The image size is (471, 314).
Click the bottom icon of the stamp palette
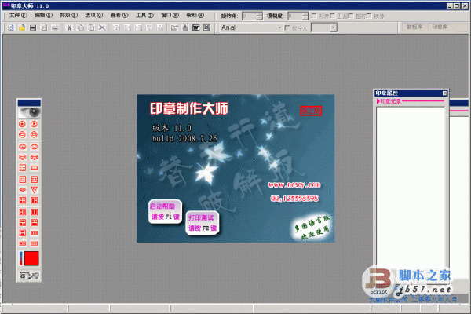coord(29,276)
